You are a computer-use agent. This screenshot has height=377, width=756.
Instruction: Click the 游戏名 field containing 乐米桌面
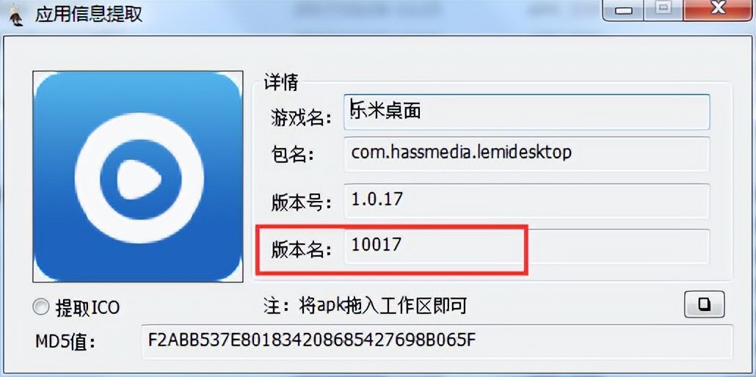coord(526,111)
